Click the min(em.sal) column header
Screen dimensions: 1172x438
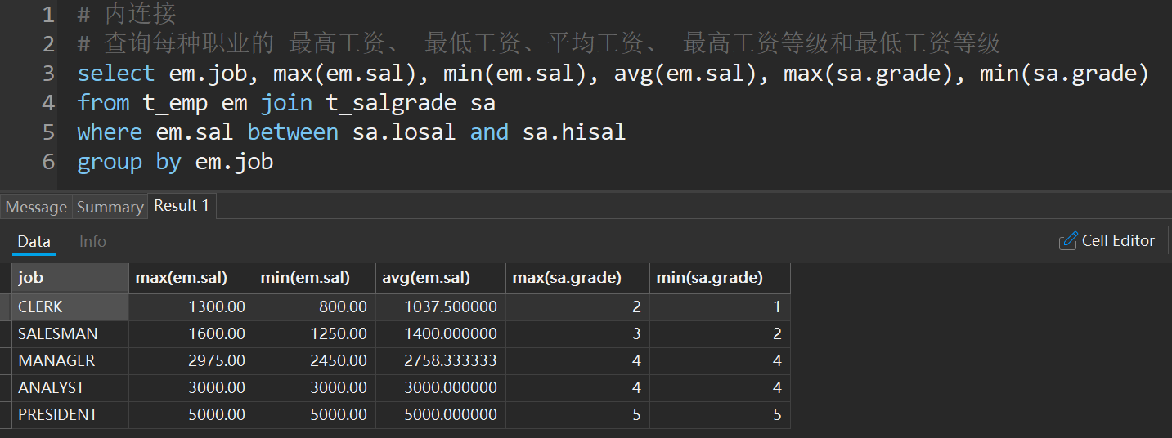[315, 278]
